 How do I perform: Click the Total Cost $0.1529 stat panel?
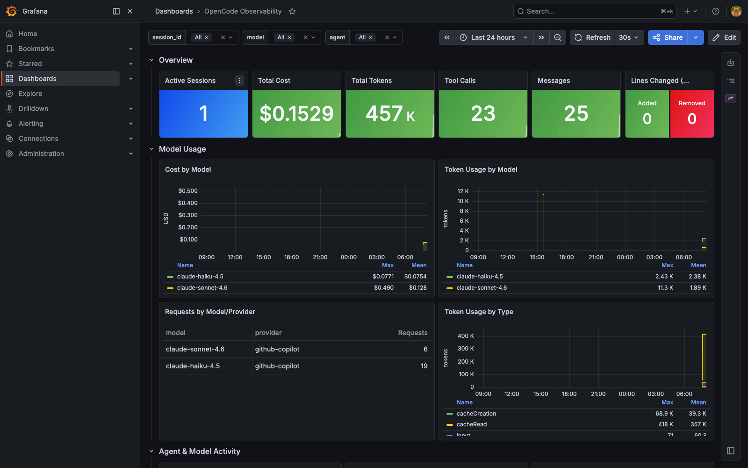[296, 113]
